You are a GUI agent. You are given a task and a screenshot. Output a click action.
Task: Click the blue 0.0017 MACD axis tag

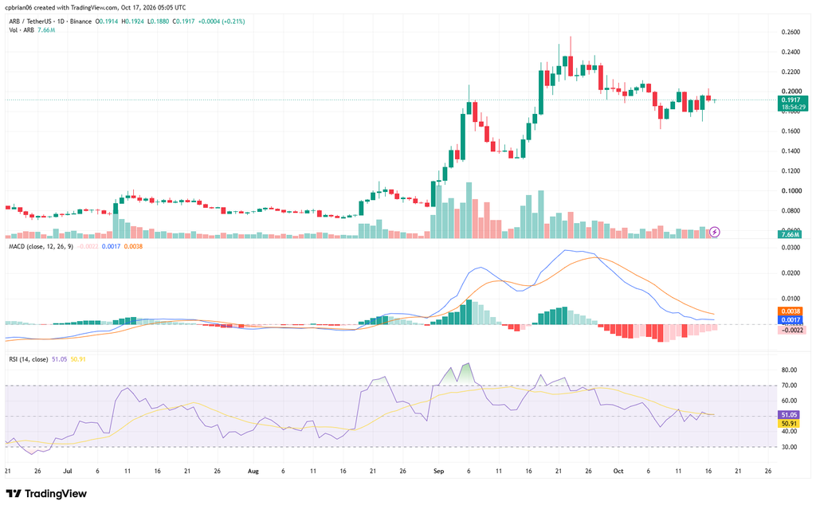click(790, 320)
